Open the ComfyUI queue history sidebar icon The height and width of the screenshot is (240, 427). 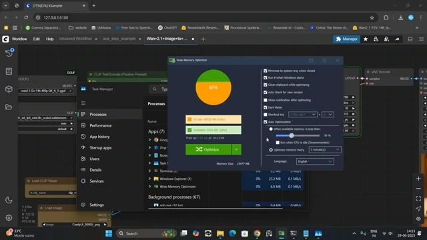click(9, 53)
